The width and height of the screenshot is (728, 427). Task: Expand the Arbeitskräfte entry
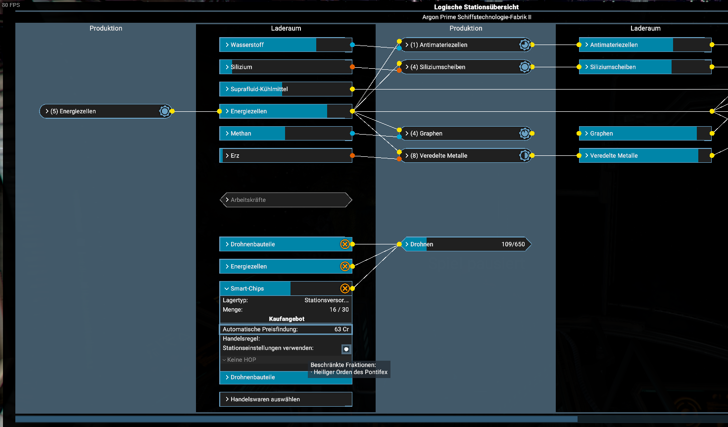pyautogui.click(x=286, y=200)
